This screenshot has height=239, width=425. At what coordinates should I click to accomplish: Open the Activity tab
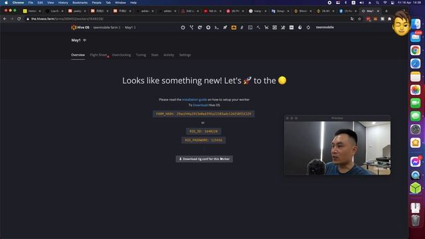coord(169,55)
